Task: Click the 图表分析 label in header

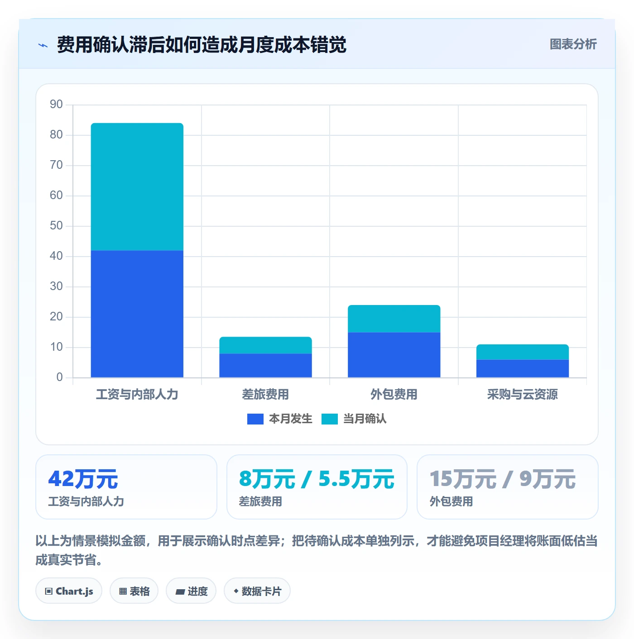Action: tap(573, 44)
